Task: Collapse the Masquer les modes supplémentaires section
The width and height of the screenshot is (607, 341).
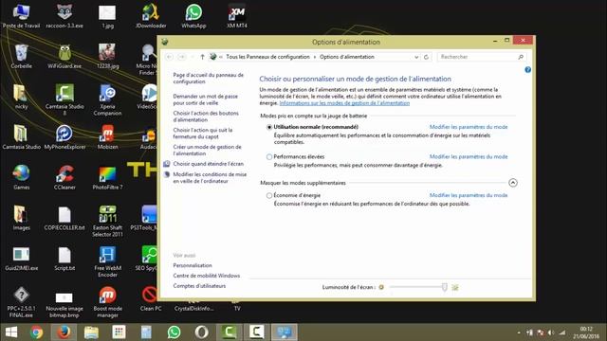Action: click(512, 183)
